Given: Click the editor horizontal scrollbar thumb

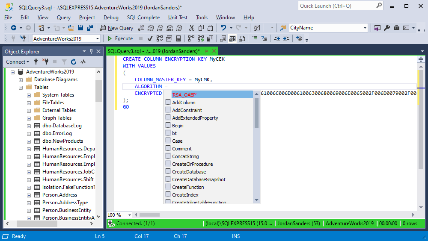Looking at the screenshot, I should point(149,215).
